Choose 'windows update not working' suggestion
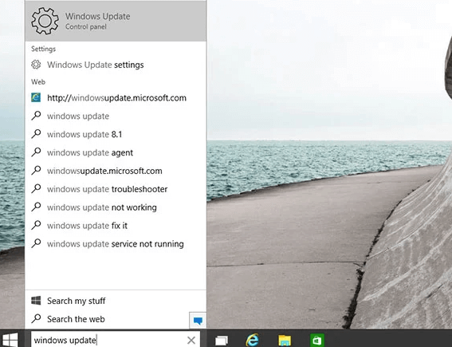Viewport: 452px width, 347px height. click(116, 207)
